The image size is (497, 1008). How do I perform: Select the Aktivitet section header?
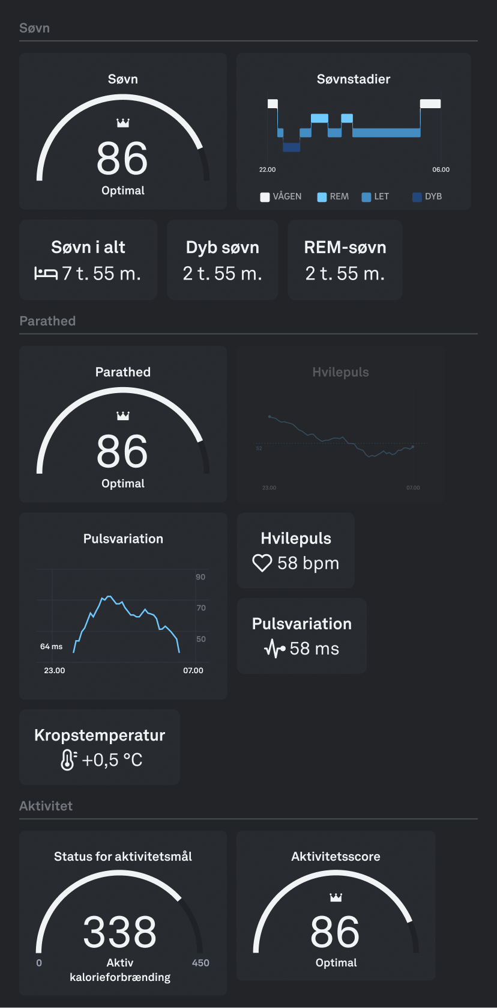46,806
